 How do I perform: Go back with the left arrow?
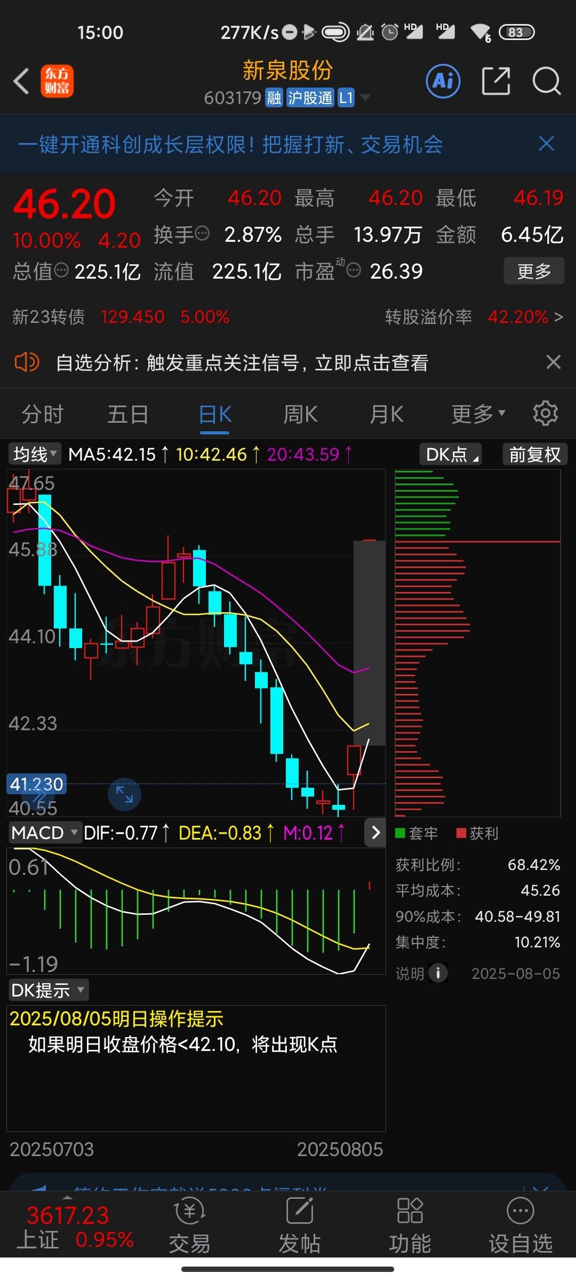point(21,81)
